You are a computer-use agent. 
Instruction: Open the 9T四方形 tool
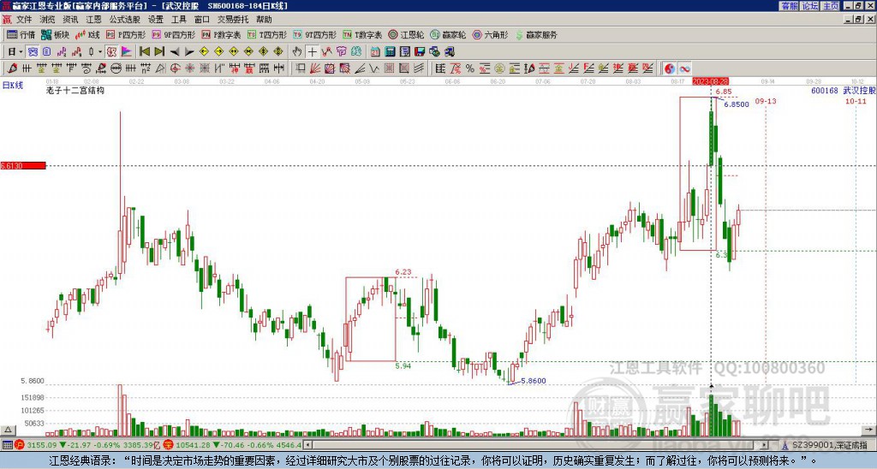(315, 34)
